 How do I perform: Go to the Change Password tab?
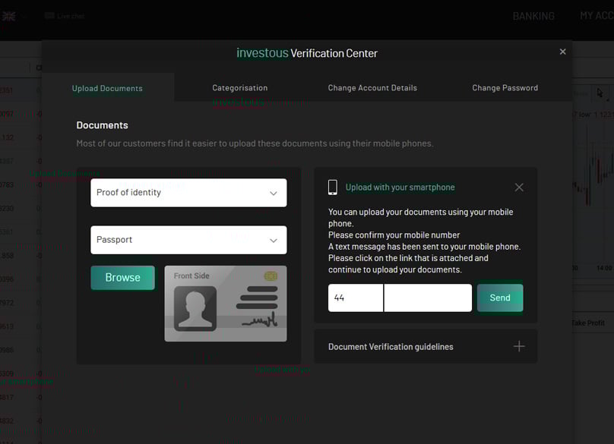click(505, 88)
